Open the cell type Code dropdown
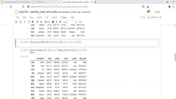176x99 pixels. 70,22
